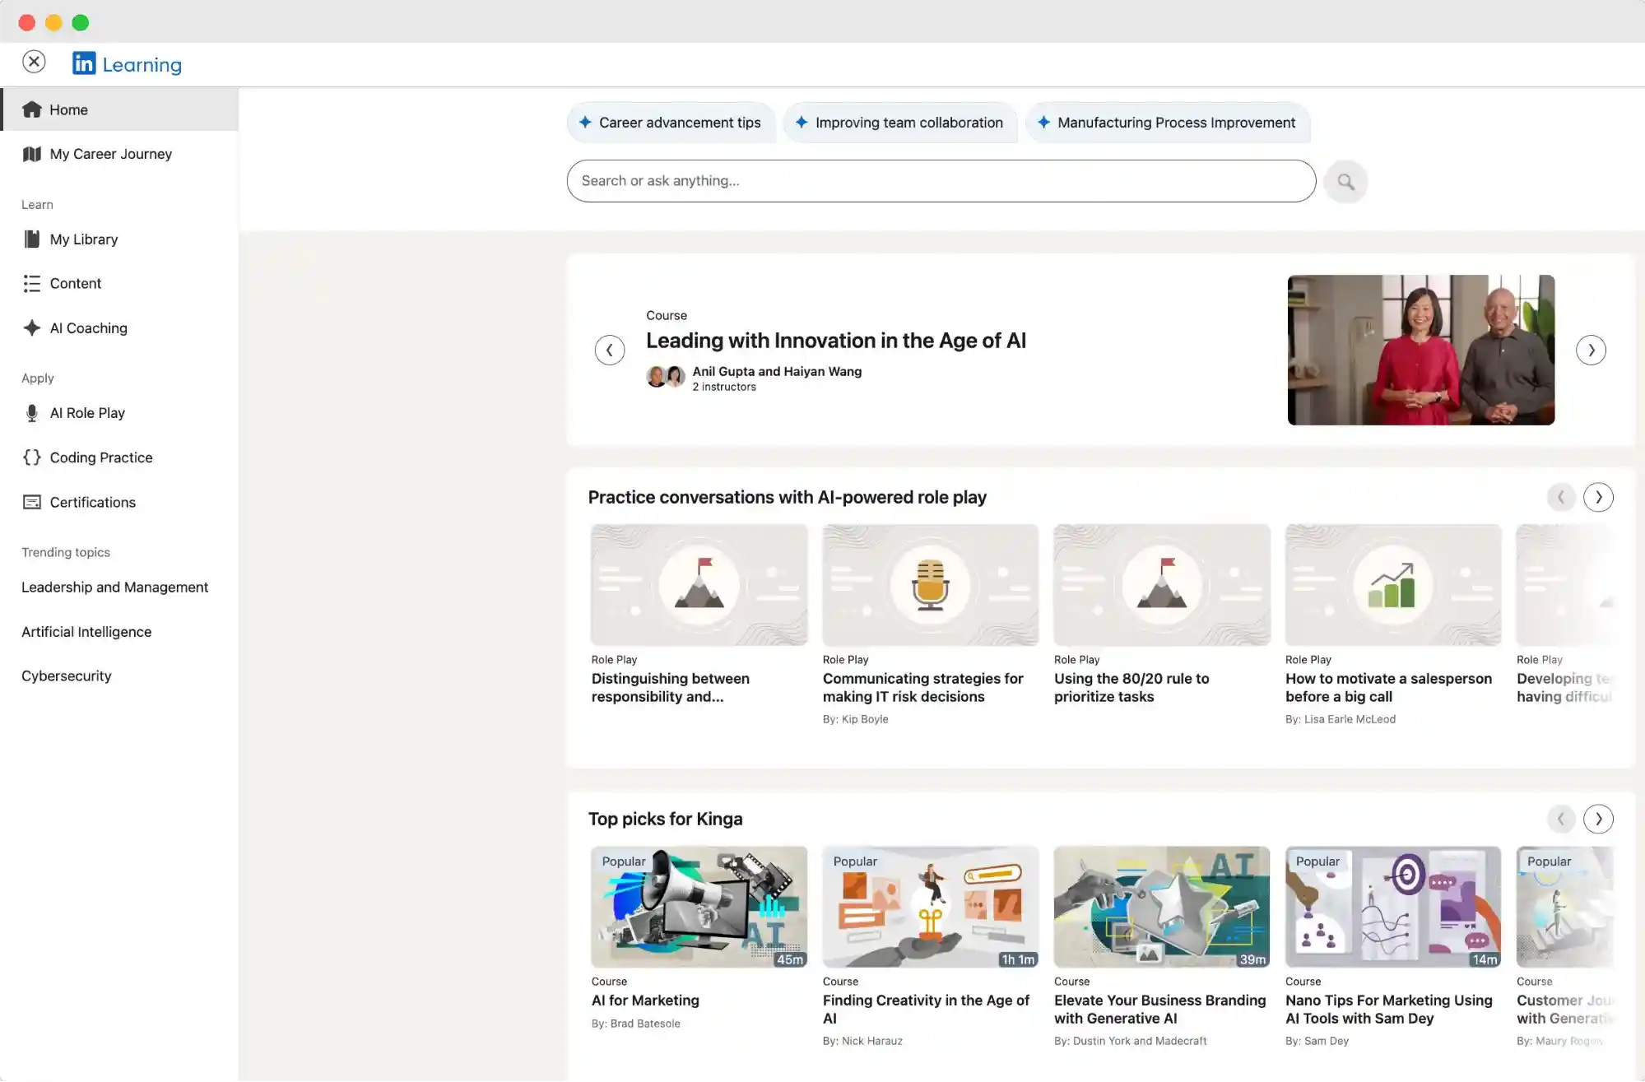Image resolution: width=1645 pixels, height=1082 pixels.
Task: Click Elevate Your Business Branding with Generative AI
Action: (x=1159, y=1010)
